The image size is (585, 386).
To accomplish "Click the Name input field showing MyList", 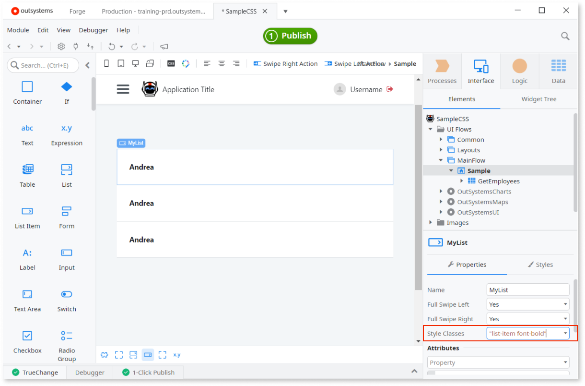I will (527, 289).
